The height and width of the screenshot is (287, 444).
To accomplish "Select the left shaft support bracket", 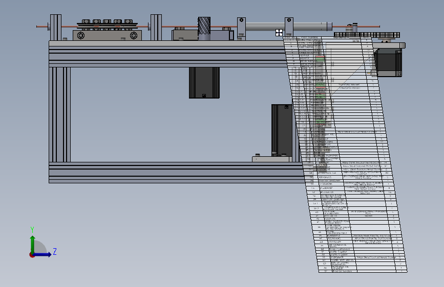I will tap(241, 28).
